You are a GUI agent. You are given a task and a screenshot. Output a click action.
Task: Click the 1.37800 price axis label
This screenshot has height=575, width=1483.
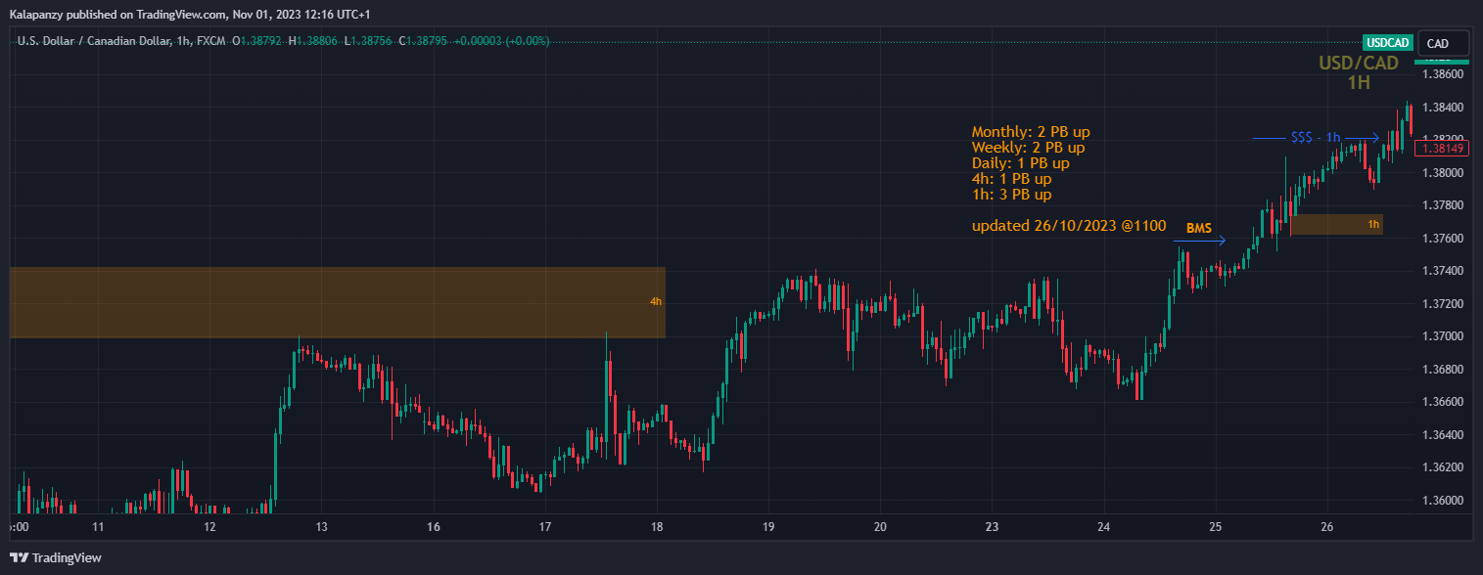[x=1443, y=205]
